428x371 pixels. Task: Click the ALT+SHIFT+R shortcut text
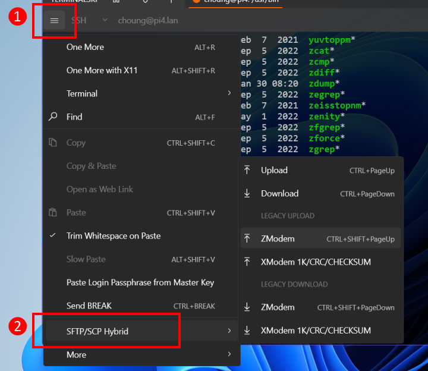(193, 71)
